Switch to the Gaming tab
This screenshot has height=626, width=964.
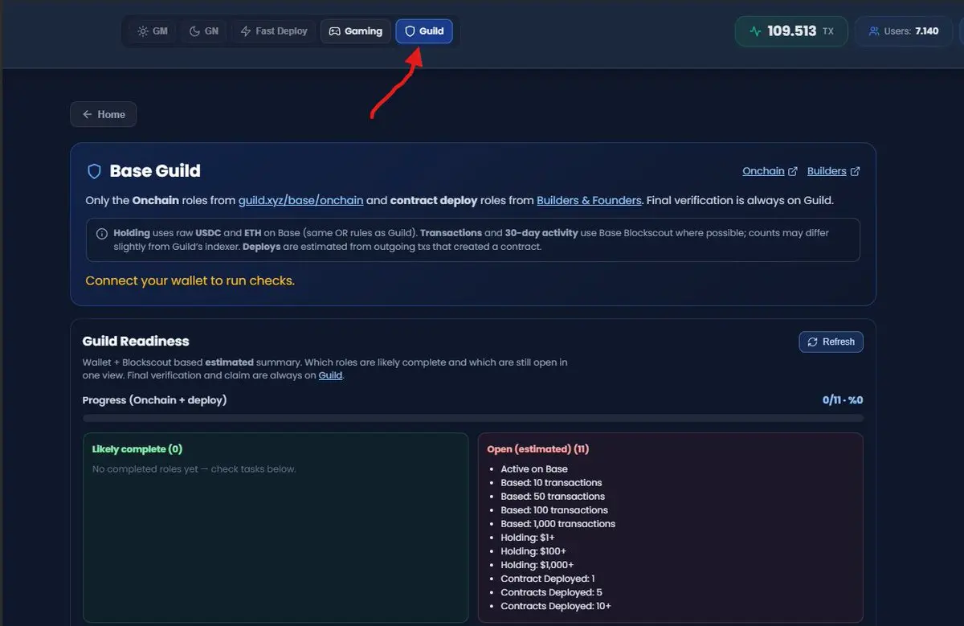(x=356, y=31)
